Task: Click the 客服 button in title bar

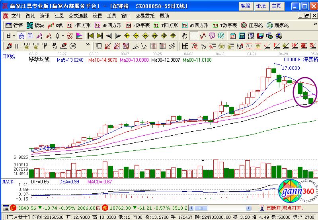Action: click(246, 6)
